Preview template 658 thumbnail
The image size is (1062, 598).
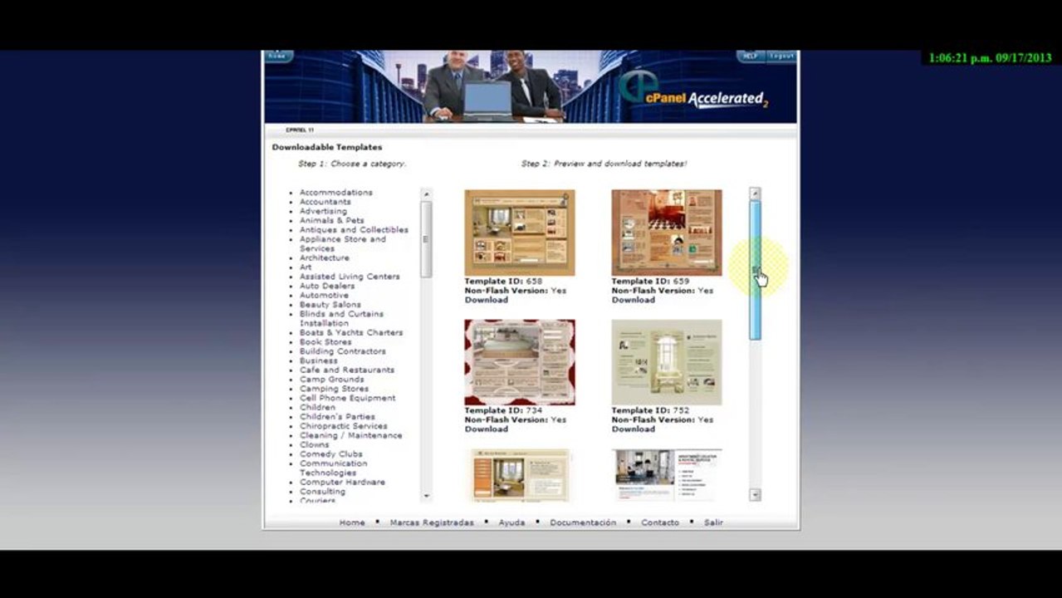pos(520,233)
